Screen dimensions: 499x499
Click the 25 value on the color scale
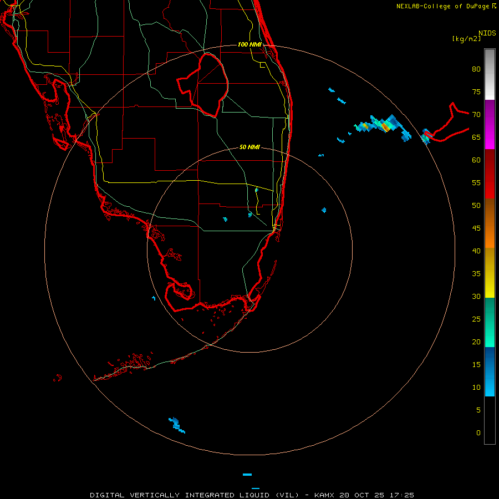(476, 319)
